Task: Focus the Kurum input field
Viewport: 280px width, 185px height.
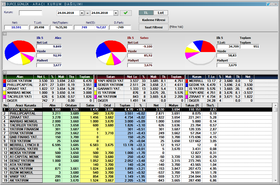Action: pyautogui.click(x=30, y=13)
